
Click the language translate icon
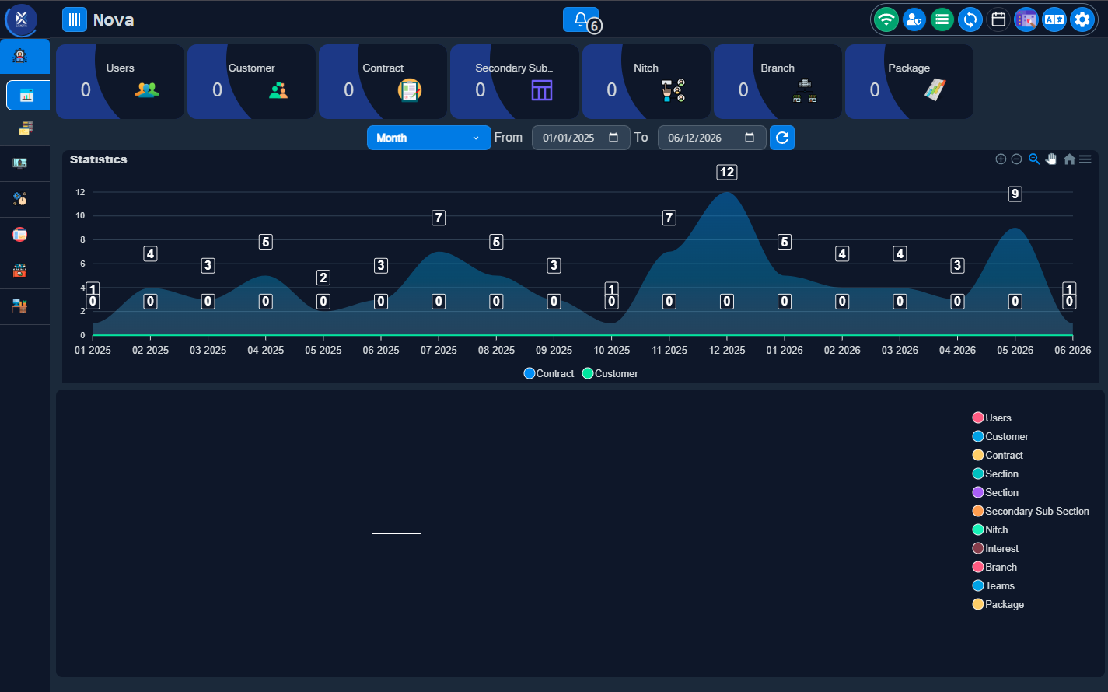[1054, 19]
